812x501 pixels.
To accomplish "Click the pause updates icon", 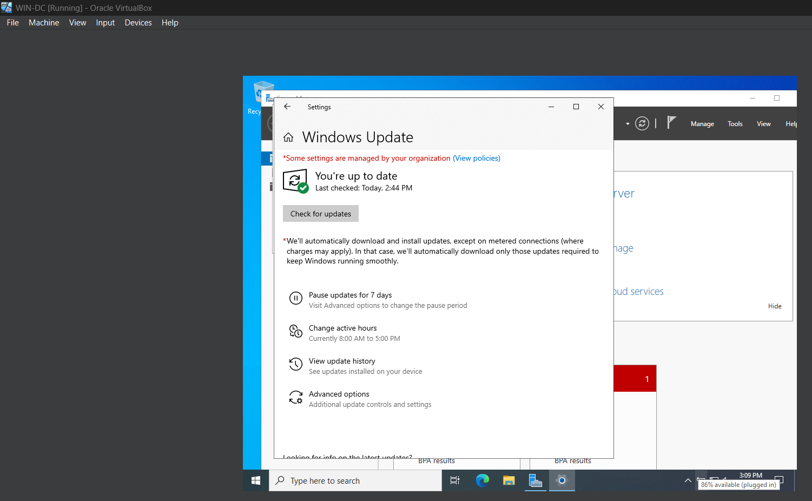I will click(295, 298).
